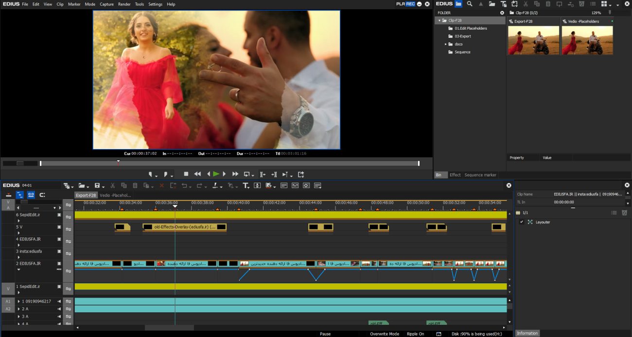Open the Render menu
Image resolution: width=632 pixels, height=337 pixels.
pos(124,4)
